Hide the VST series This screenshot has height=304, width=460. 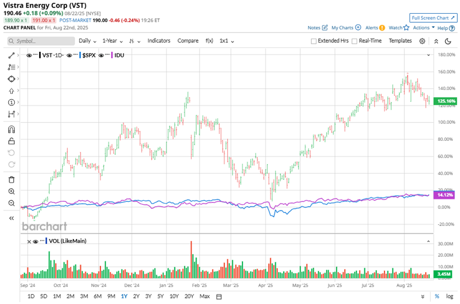pyautogui.click(x=29, y=55)
